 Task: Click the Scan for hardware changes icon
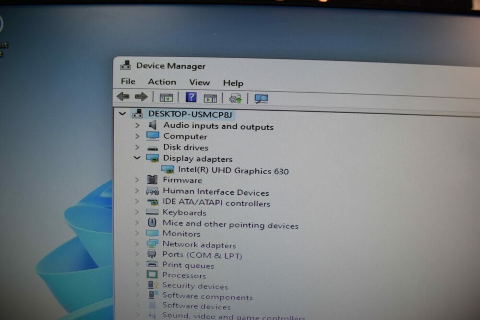click(261, 99)
